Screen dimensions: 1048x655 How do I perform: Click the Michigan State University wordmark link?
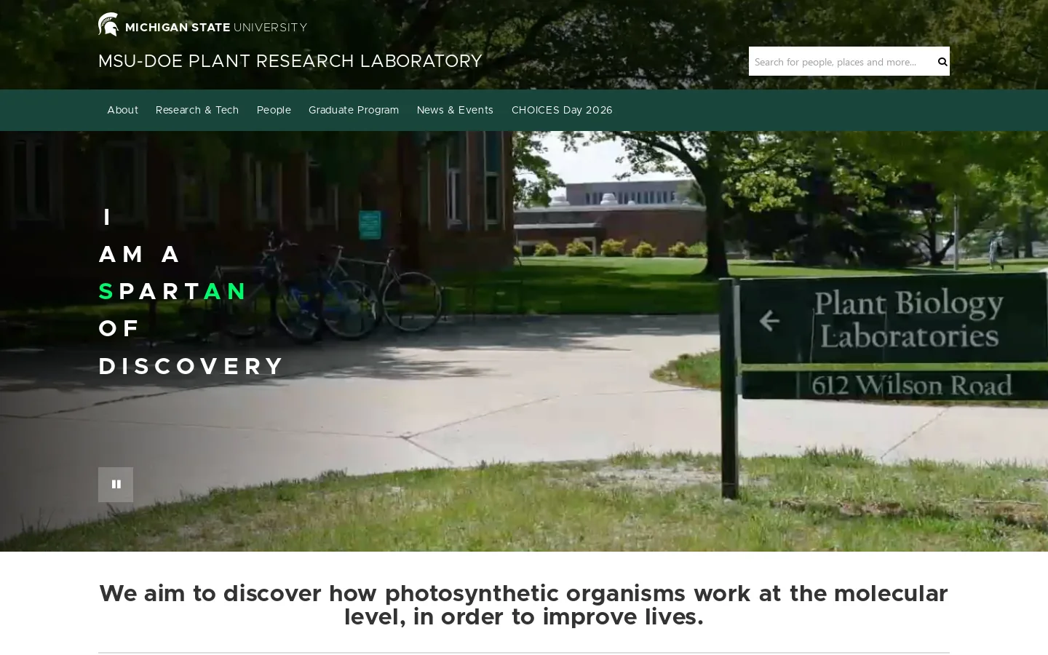coord(216,28)
